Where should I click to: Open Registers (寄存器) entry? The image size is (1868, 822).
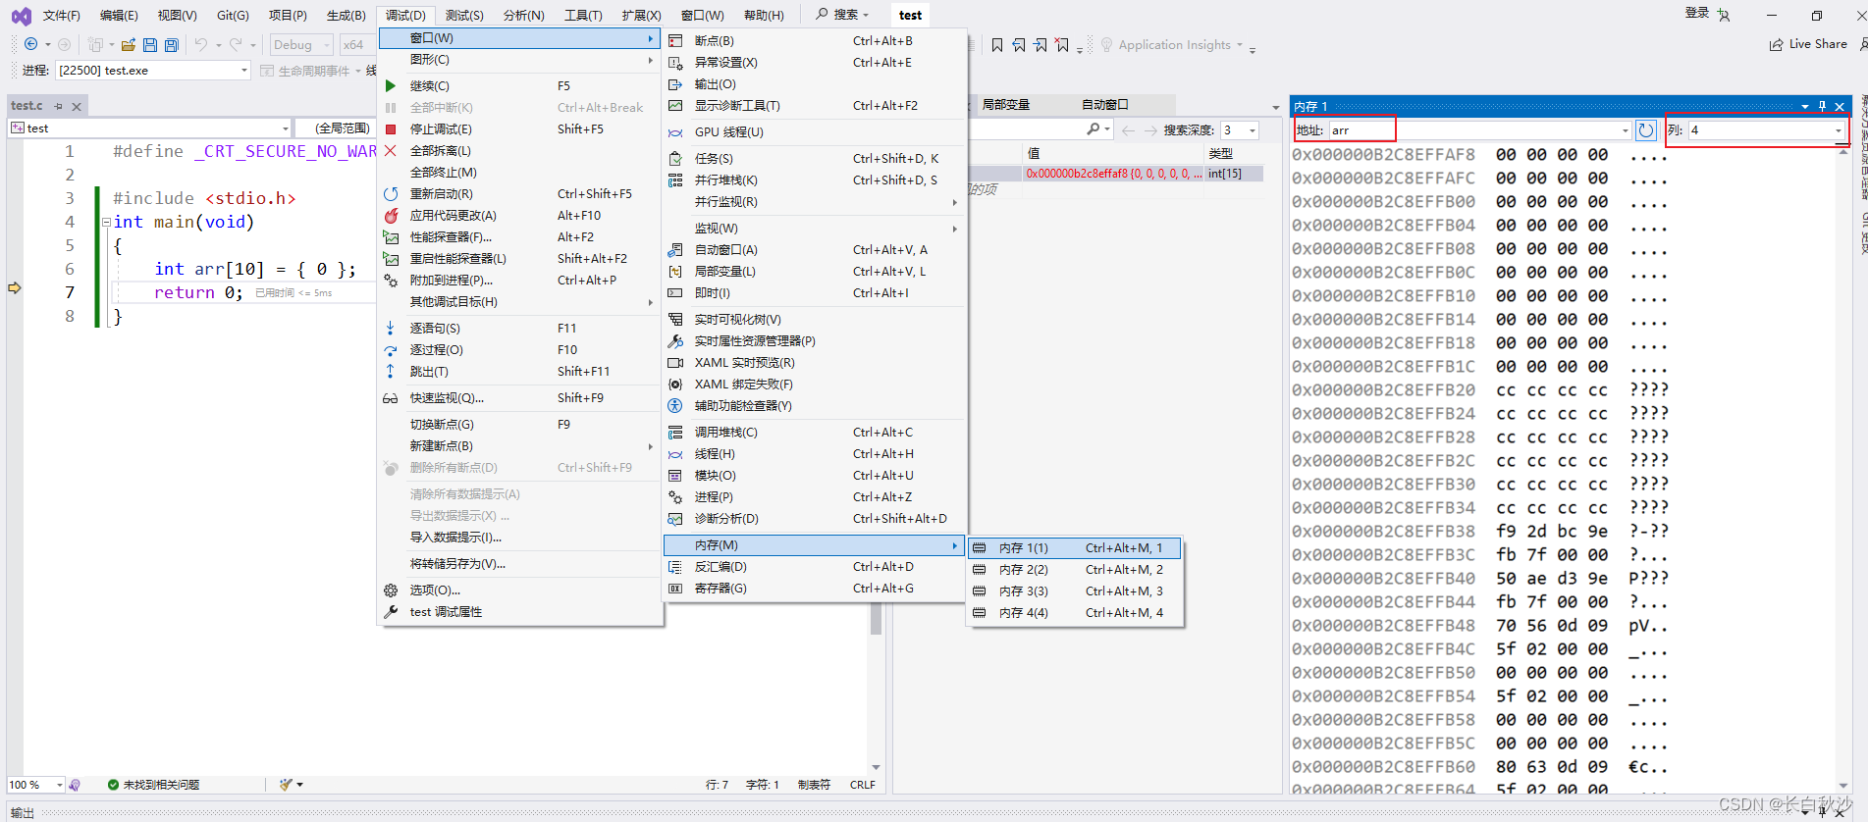pos(815,588)
